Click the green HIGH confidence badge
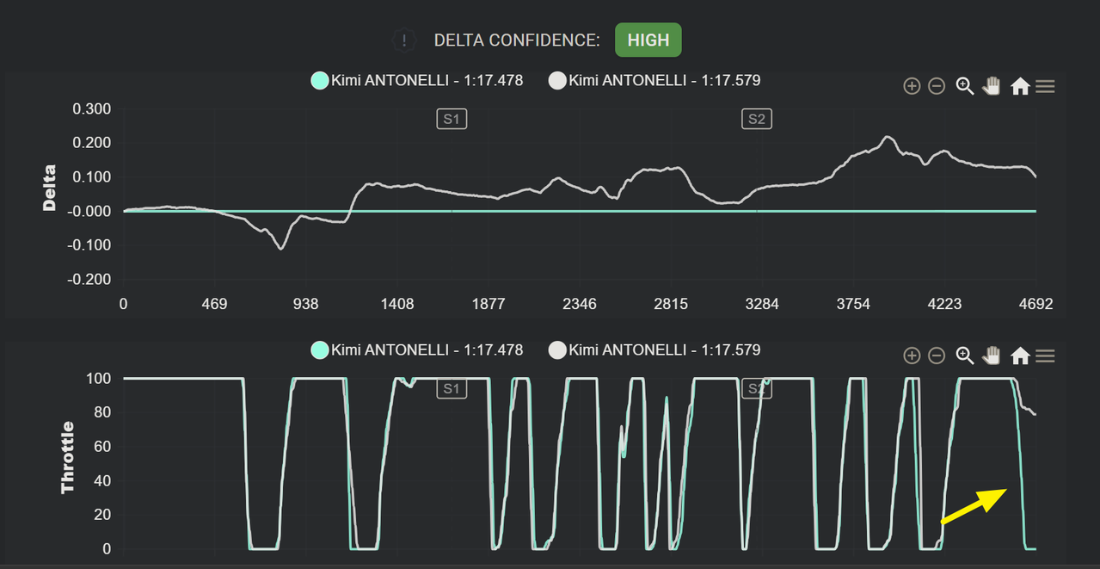The image size is (1100, 569). [648, 40]
